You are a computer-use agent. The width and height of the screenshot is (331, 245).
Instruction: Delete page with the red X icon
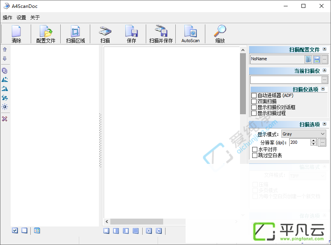click(x=5, y=119)
